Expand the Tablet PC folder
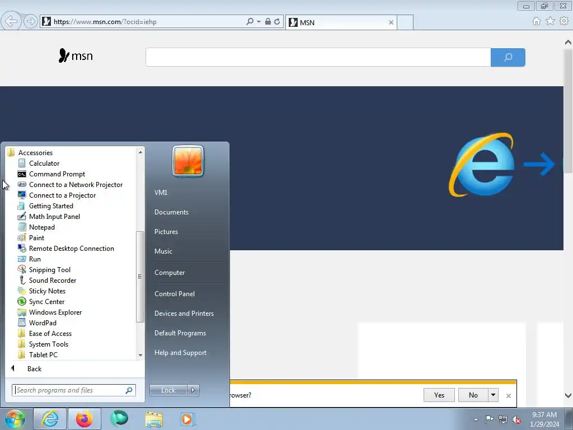The height and width of the screenshot is (430, 573). pos(43,354)
